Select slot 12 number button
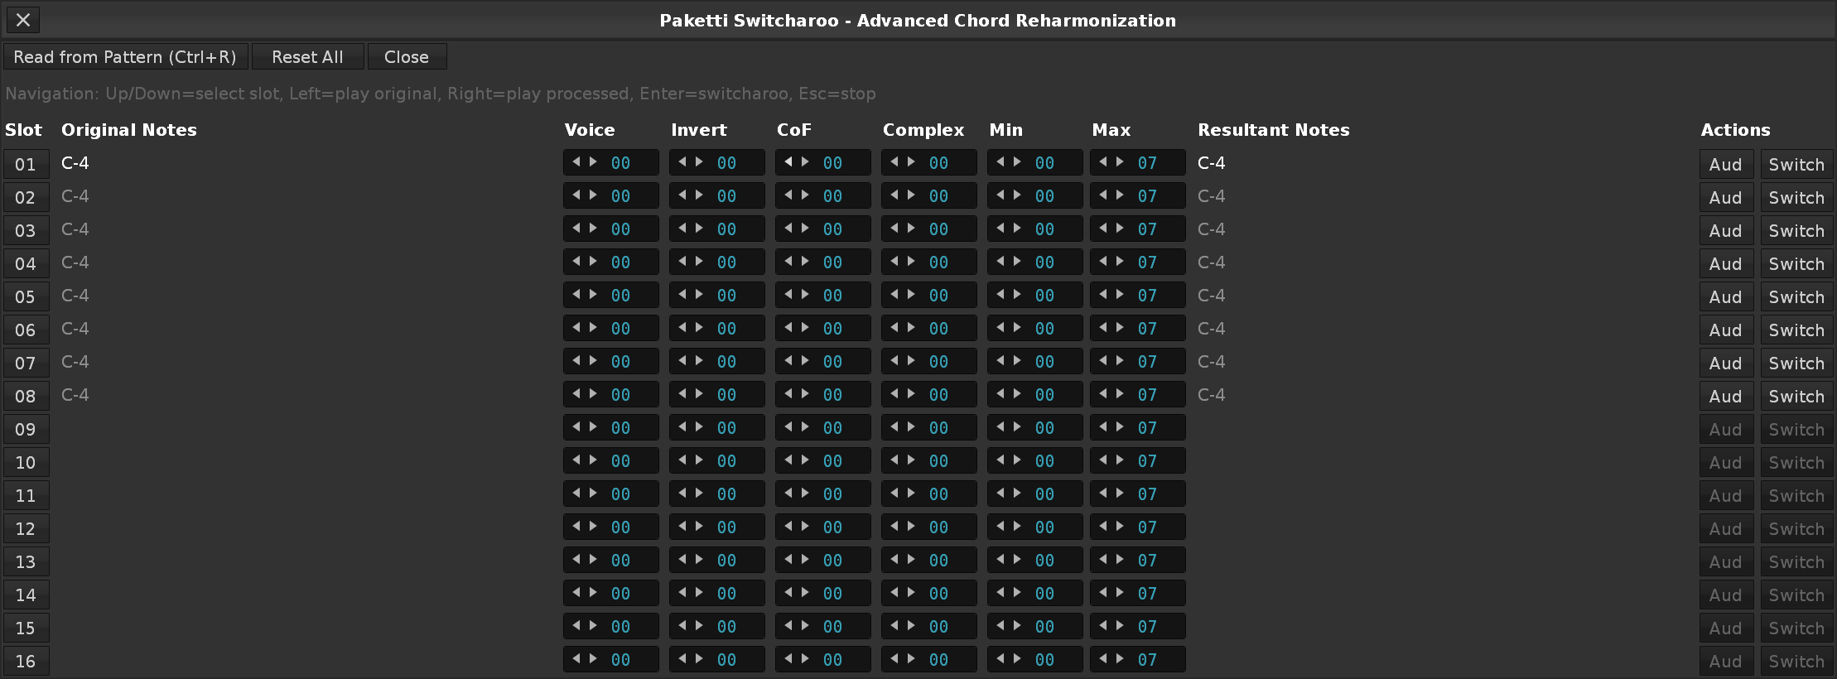1837x679 pixels. point(26,528)
